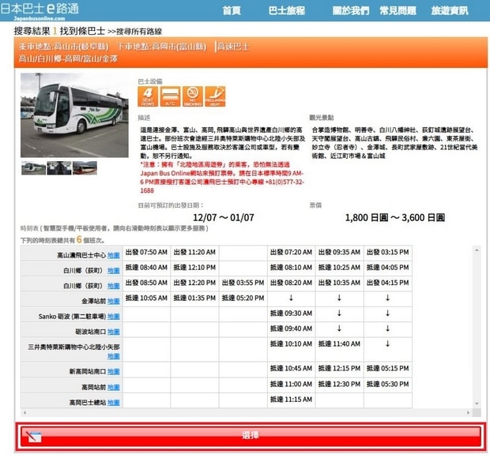This screenshot has width=490, height=462.
Task: Click the A/C amenity icon
Action: [170, 96]
